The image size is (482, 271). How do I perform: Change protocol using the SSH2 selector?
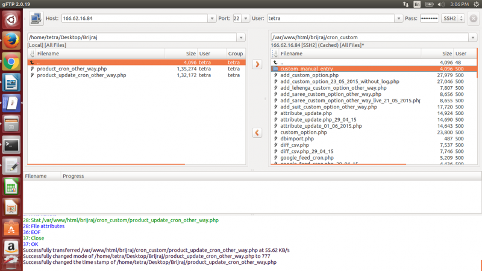click(453, 19)
